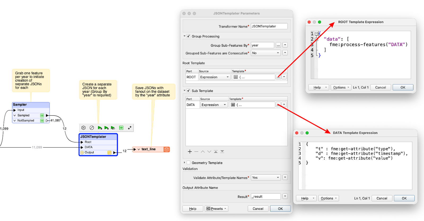The height and width of the screenshot is (221, 424).
Task: Expand the Geometry Template section triangle
Action: 184,162
